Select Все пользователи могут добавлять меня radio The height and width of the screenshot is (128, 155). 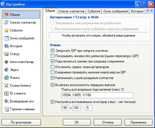(x=52, y=29)
